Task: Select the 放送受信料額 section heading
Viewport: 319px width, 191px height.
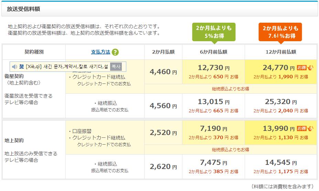Action: (23, 9)
